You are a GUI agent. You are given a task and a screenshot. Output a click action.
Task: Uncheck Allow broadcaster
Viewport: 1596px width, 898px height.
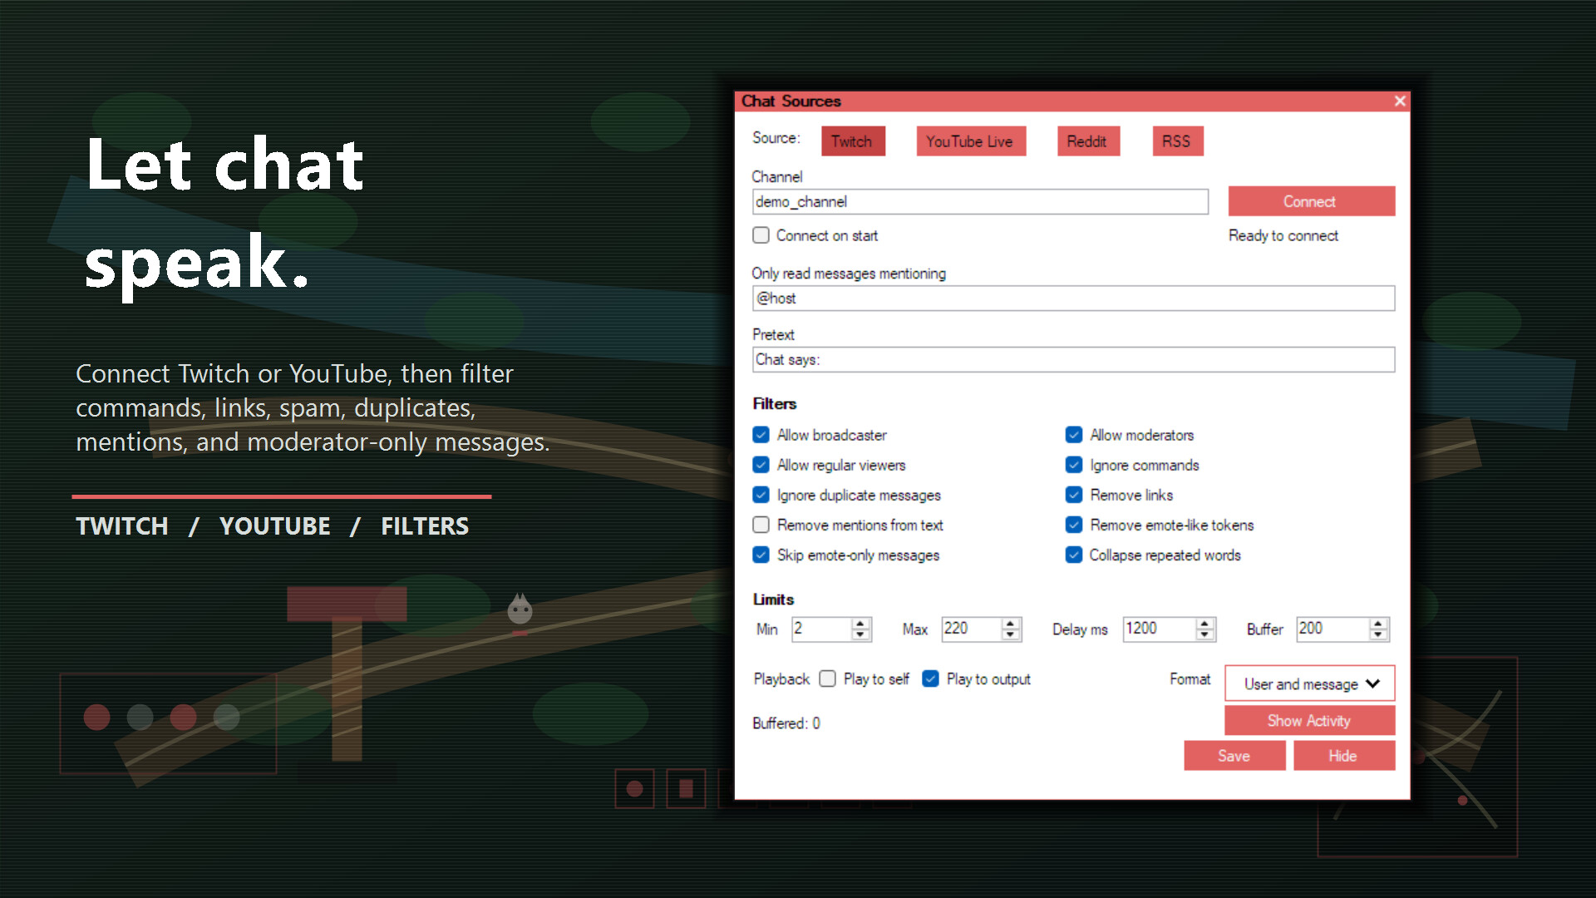[x=761, y=435]
